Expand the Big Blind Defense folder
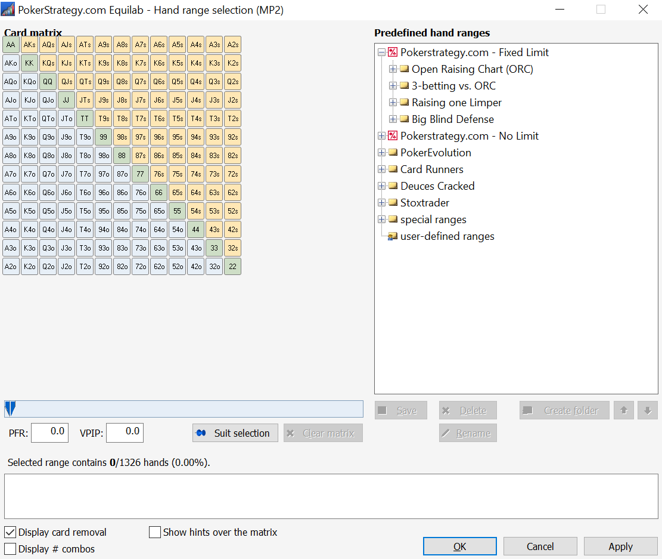662x559 pixels. (x=393, y=119)
